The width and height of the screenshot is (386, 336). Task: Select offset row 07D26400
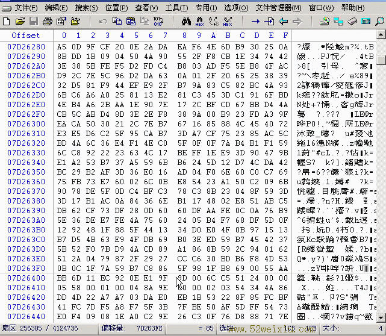[x=26, y=278]
